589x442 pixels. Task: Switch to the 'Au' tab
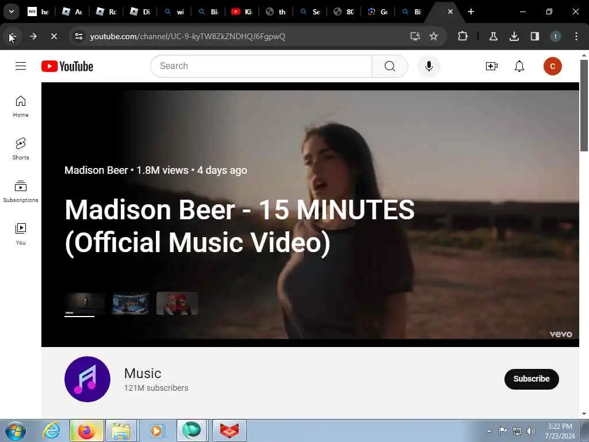pos(72,12)
